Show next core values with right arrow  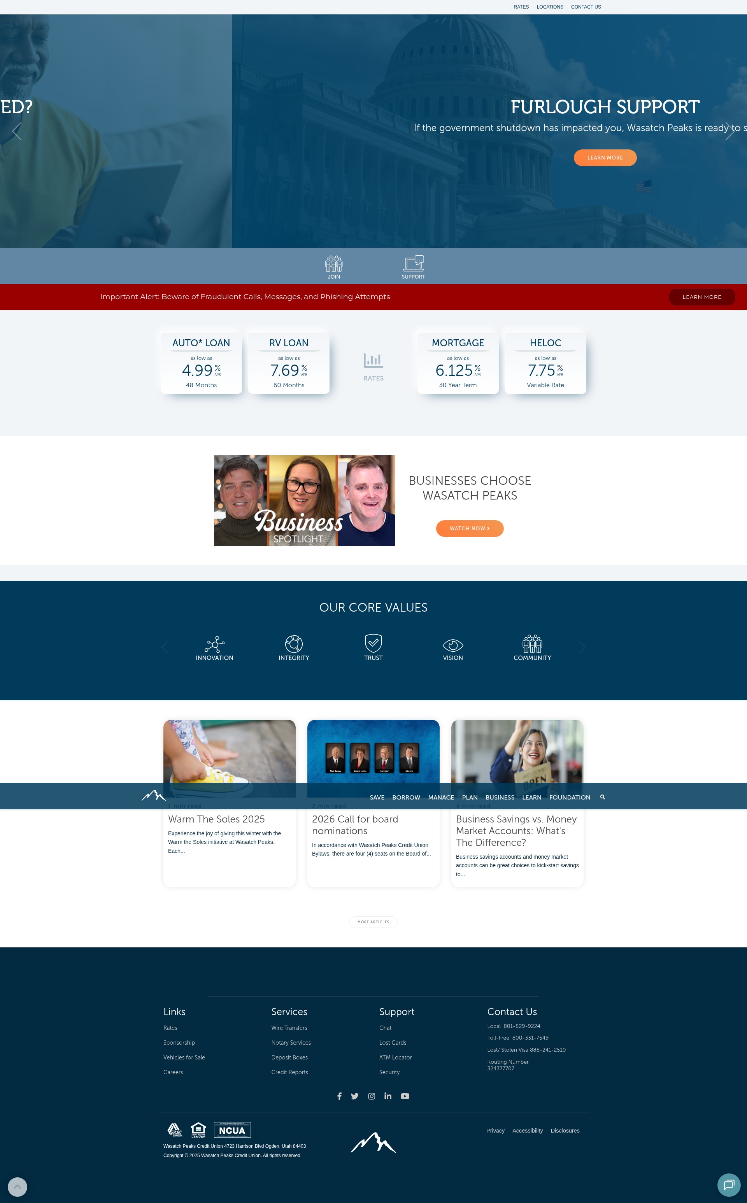(582, 648)
